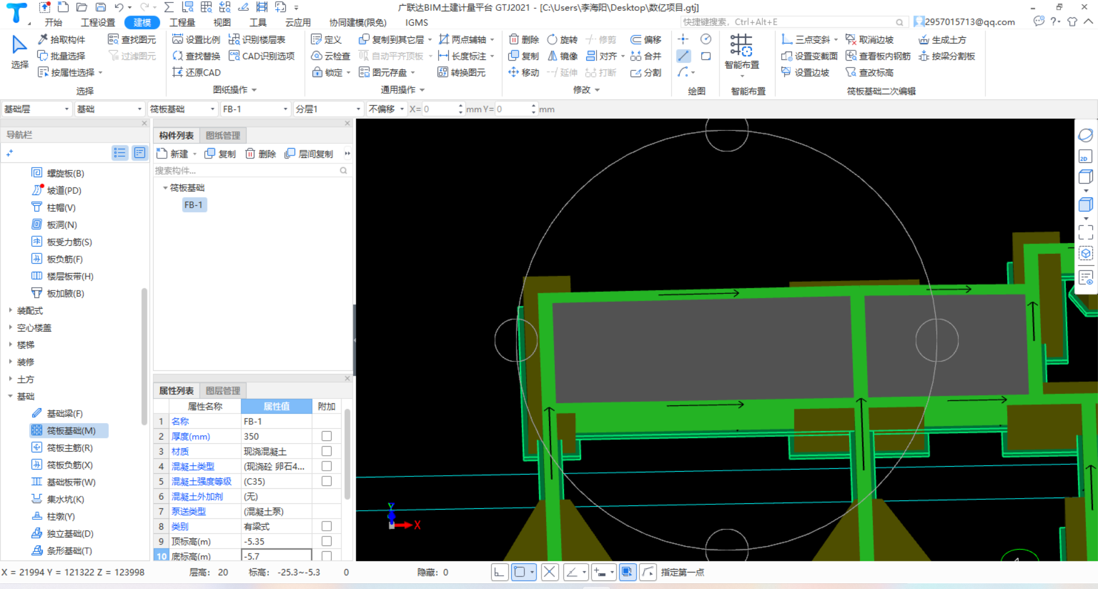Click the orthogonal mode icon in status bar
The width and height of the screenshot is (1098, 589).
coord(500,572)
